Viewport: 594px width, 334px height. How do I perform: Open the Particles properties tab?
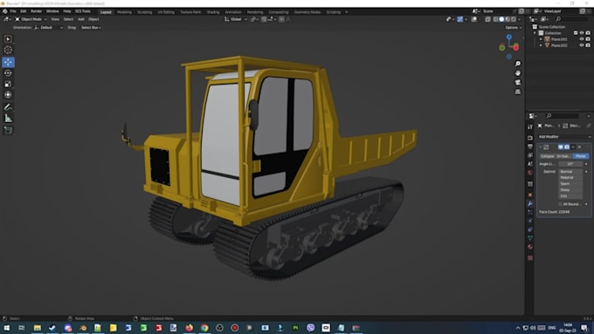point(530,213)
